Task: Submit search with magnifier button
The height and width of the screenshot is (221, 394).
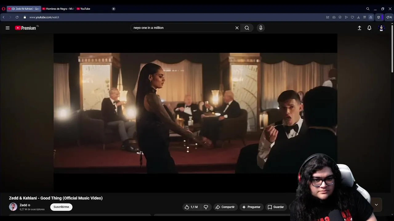Action: click(247, 28)
